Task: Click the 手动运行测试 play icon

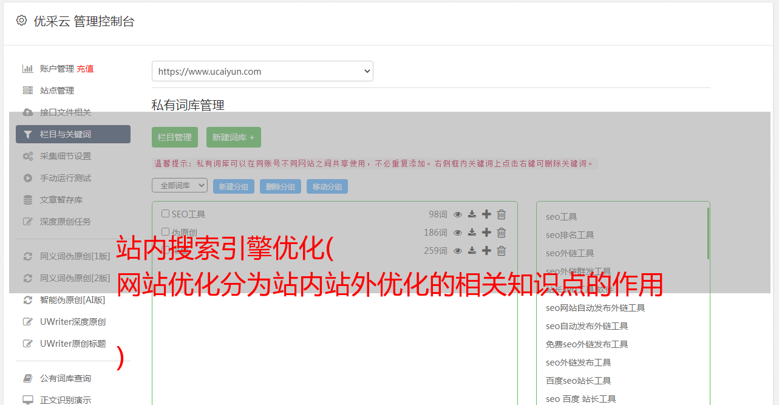Action: pyautogui.click(x=28, y=178)
